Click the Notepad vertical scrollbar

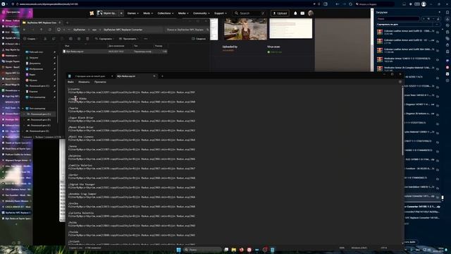[402, 121]
